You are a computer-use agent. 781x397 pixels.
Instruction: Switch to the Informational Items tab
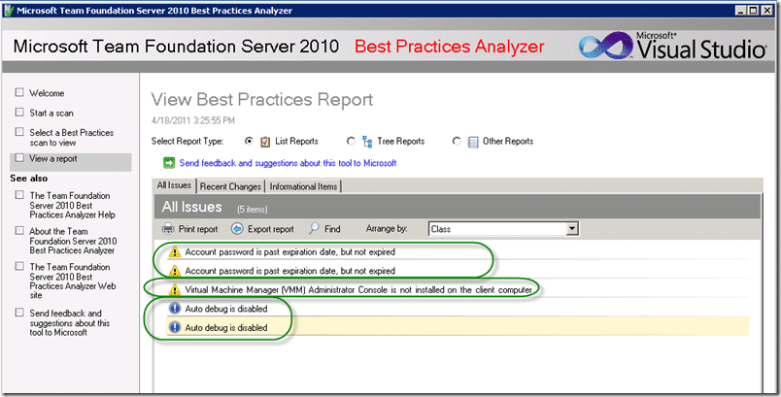[303, 186]
